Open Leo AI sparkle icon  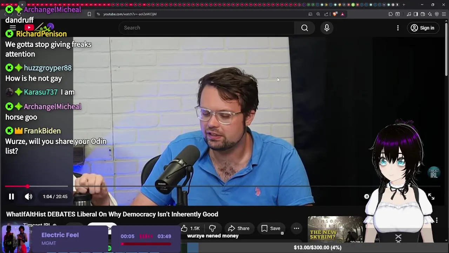(x=430, y=14)
